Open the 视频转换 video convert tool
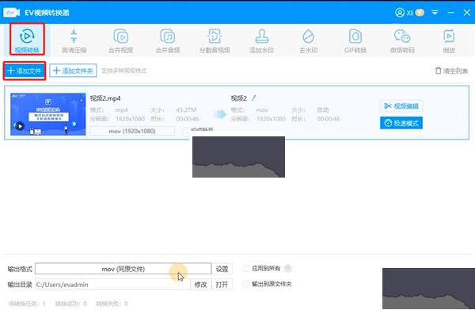475x310 pixels. coord(27,40)
